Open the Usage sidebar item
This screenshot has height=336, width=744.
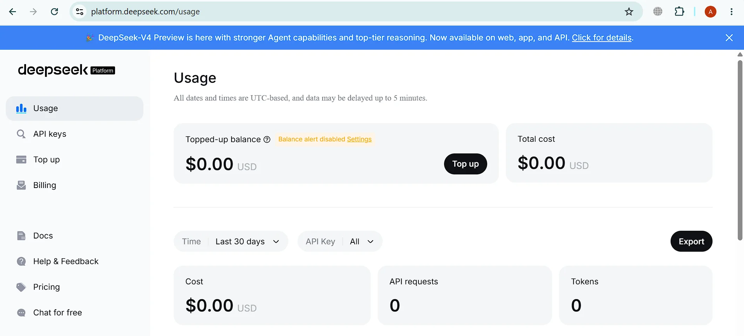point(75,108)
